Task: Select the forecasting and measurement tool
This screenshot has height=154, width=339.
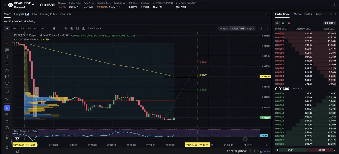Action: point(7,76)
